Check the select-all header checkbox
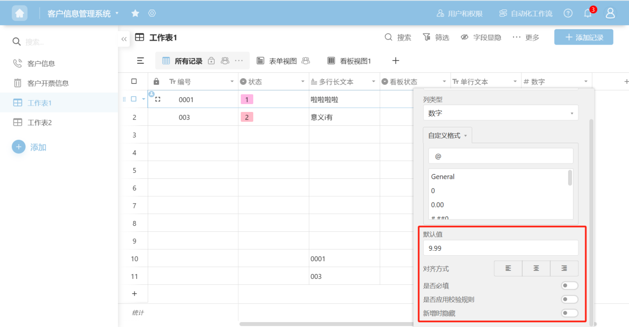This screenshot has width=629, height=327. [x=134, y=81]
